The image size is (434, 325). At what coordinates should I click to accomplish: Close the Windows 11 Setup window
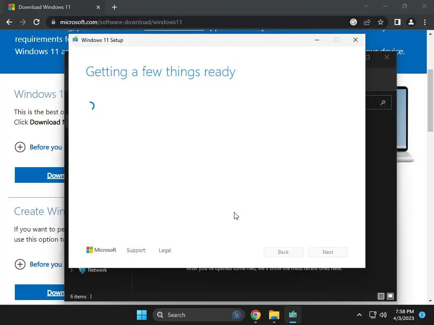(x=356, y=40)
